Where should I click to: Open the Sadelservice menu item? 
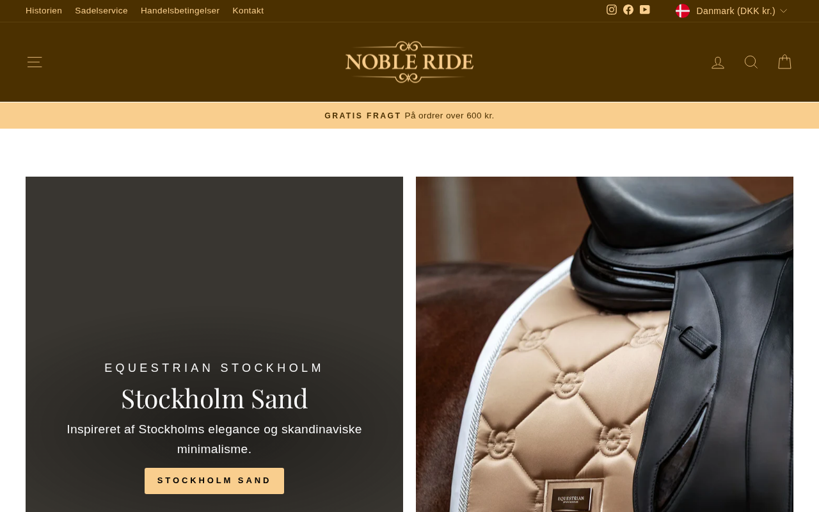click(x=101, y=11)
